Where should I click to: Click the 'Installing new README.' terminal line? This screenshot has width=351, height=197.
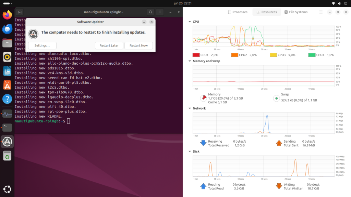[39, 116]
